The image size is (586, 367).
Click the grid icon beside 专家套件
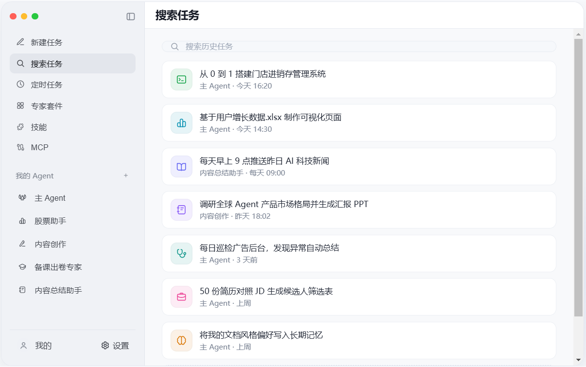20,106
